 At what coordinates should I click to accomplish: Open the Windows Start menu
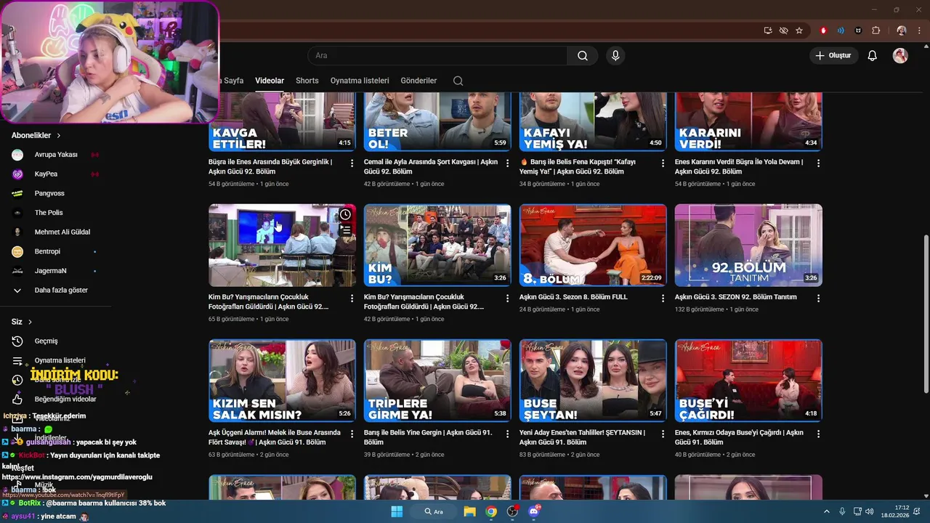tap(397, 511)
